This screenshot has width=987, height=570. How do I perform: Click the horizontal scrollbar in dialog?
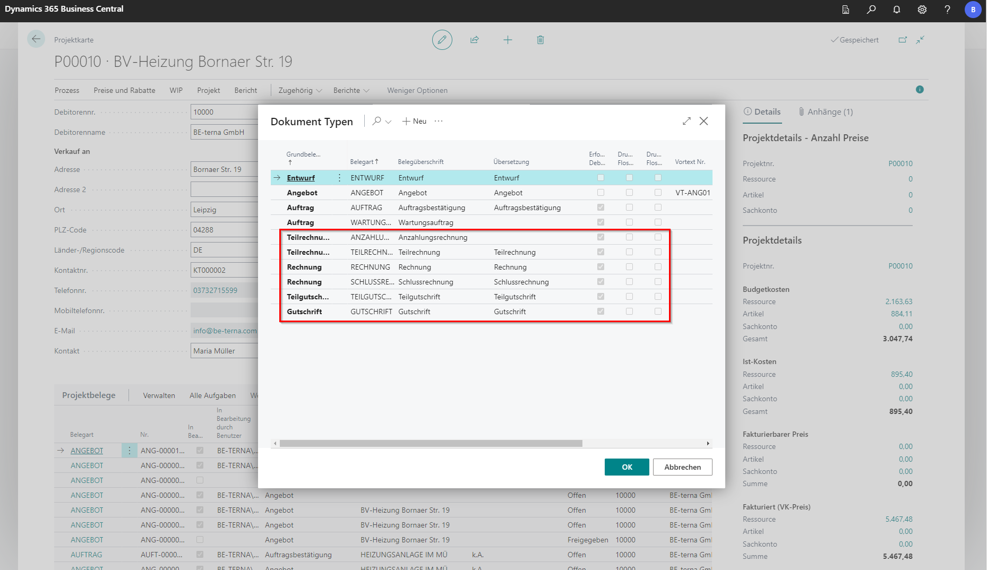(431, 443)
